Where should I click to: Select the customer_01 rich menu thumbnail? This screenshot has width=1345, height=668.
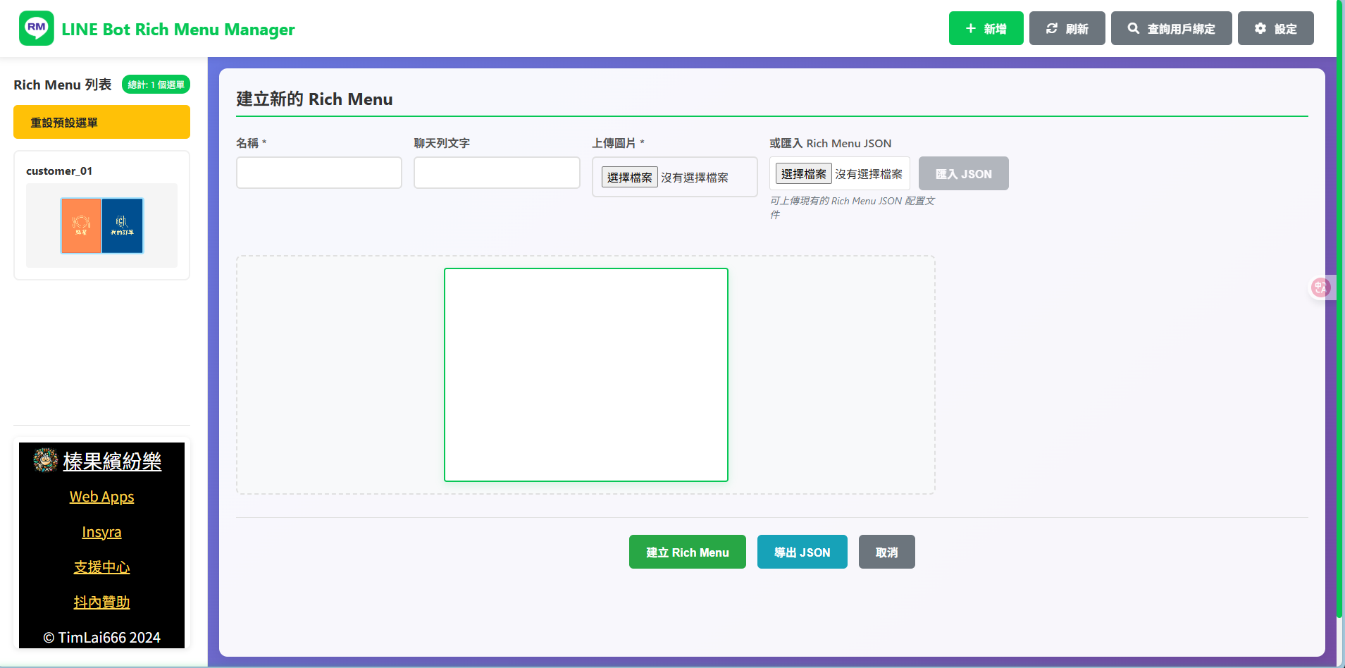pyautogui.click(x=101, y=225)
